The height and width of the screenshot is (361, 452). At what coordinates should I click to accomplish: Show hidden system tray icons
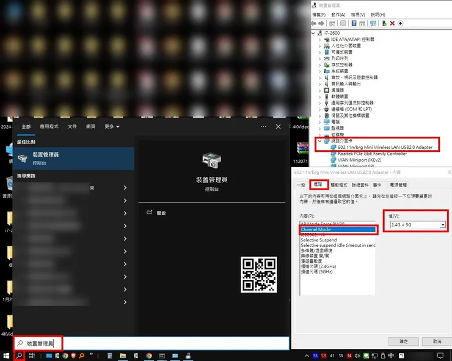point(307,356)
